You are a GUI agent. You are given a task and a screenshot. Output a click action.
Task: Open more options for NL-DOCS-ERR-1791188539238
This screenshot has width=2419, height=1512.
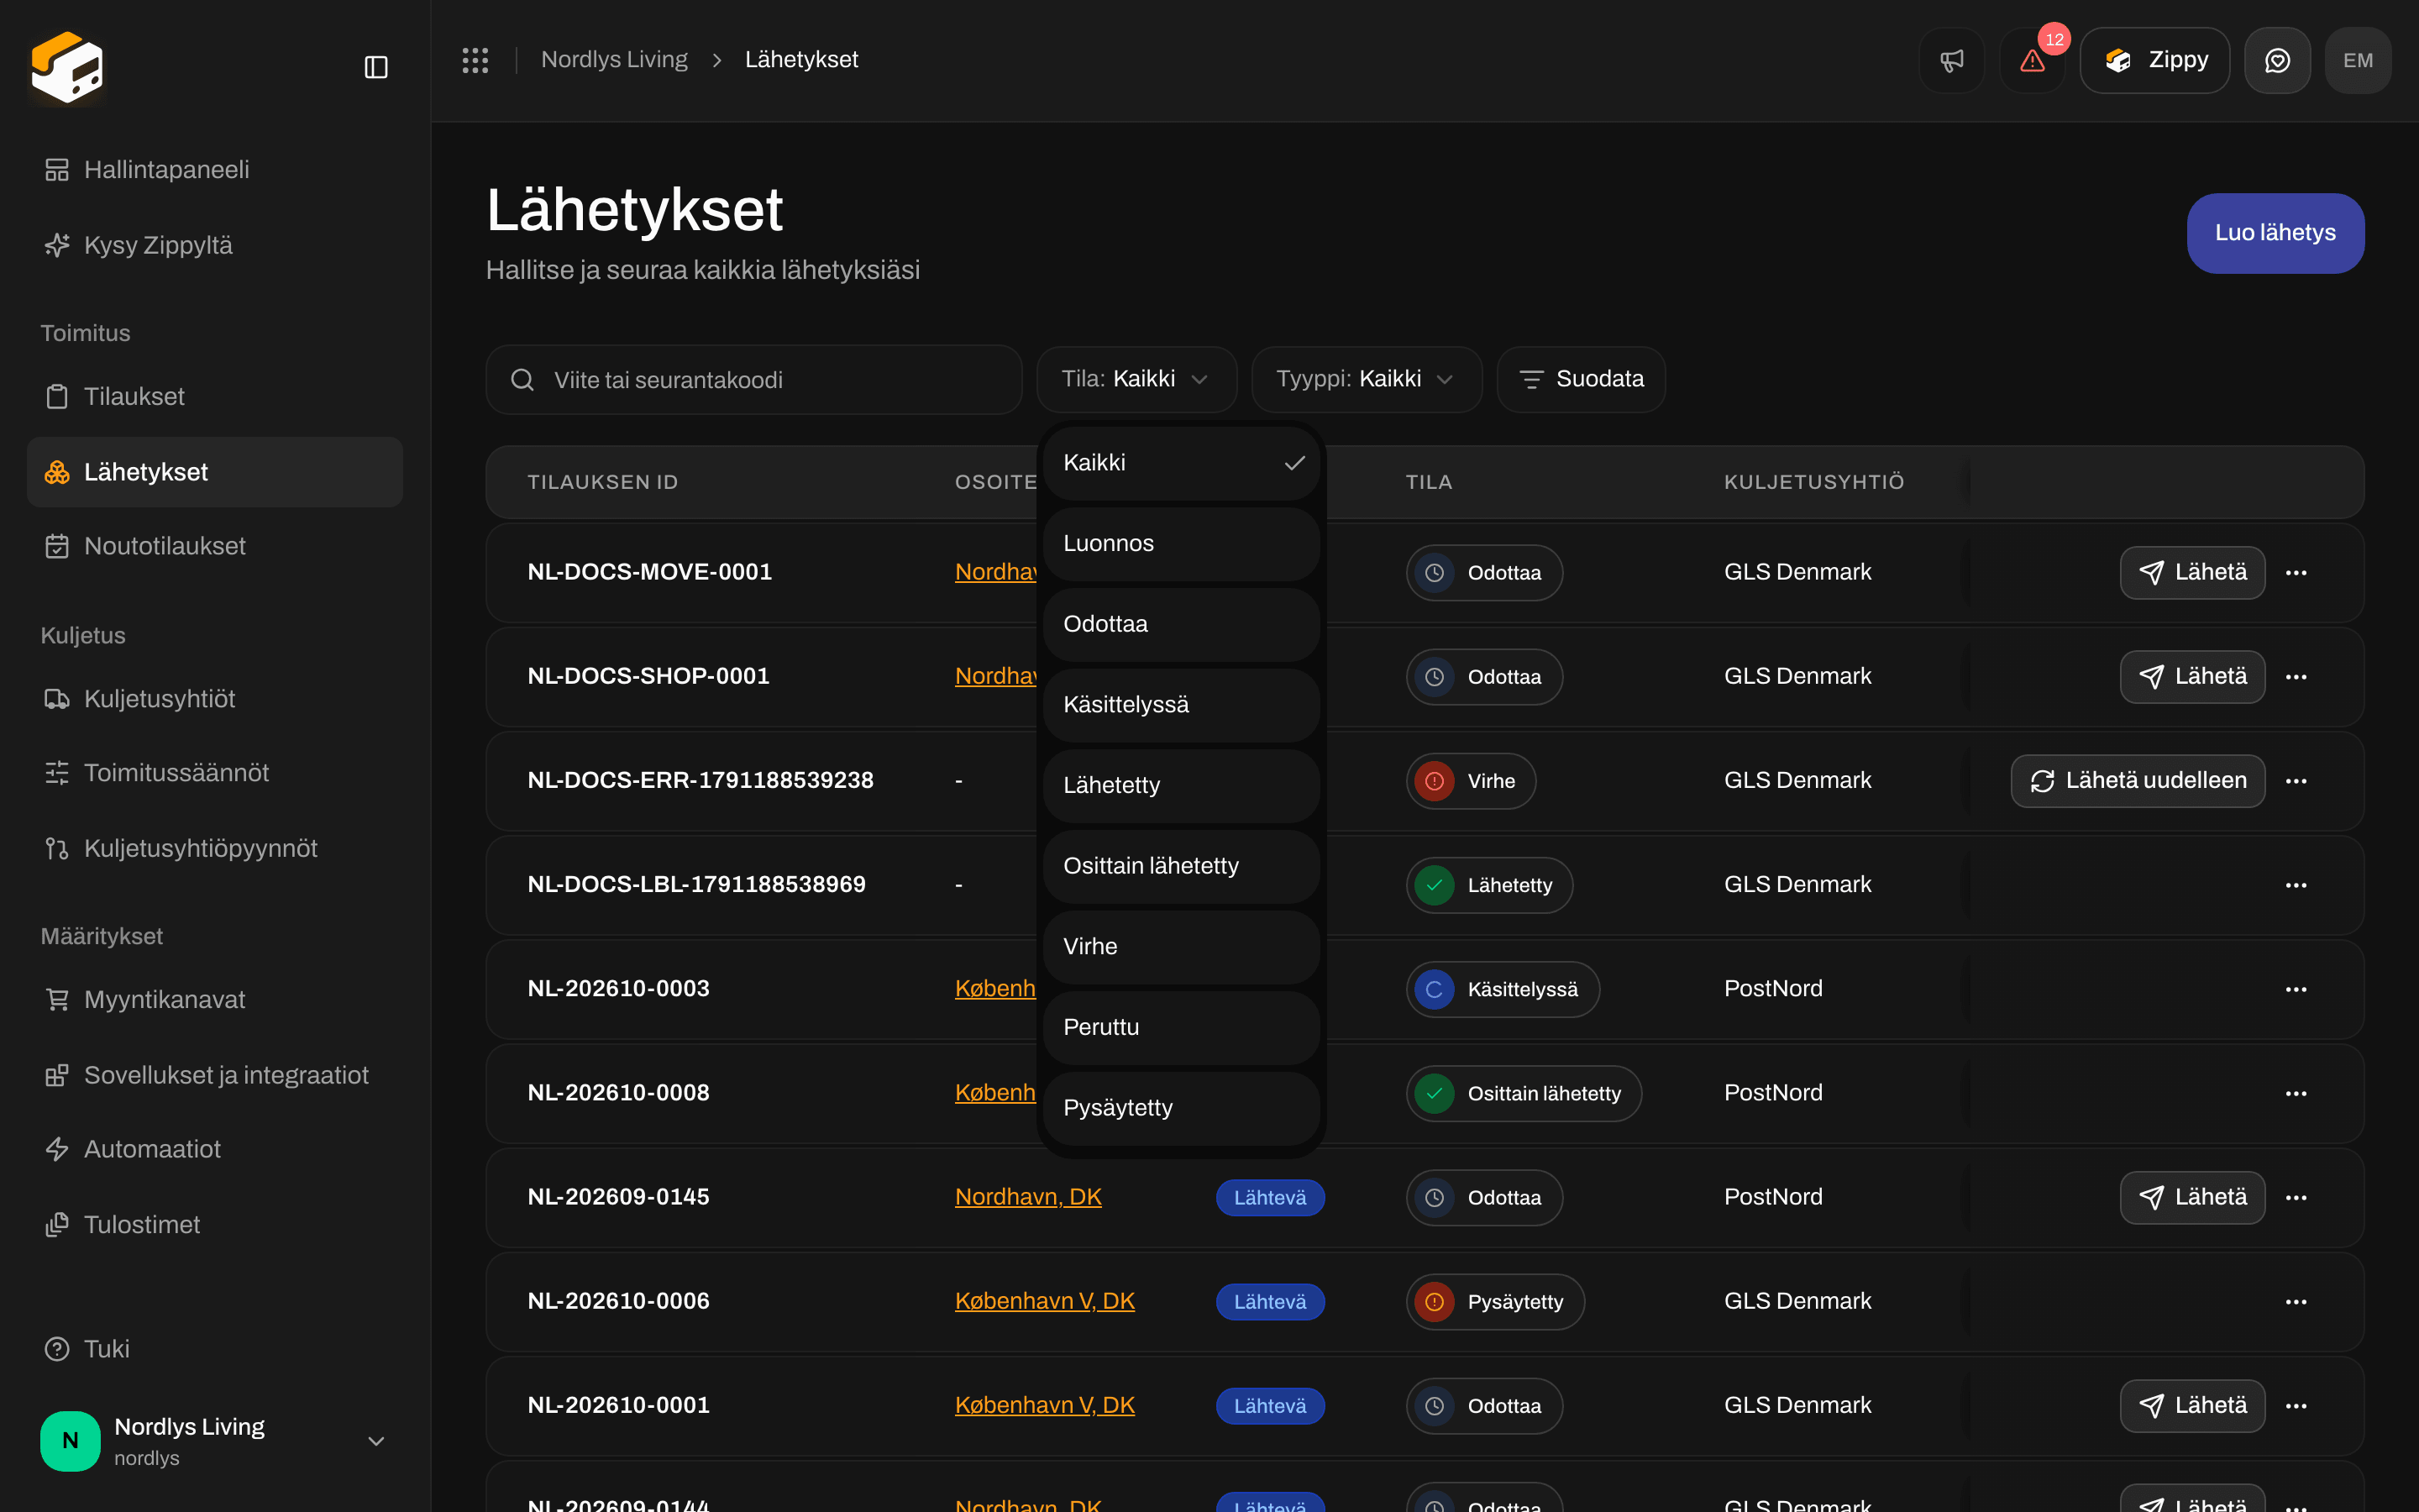[x=2296, y=781]
